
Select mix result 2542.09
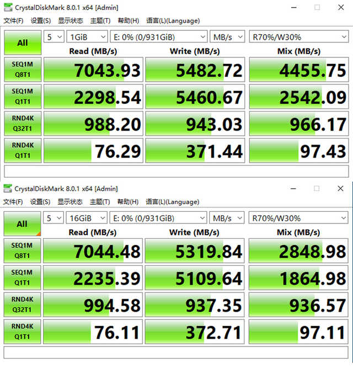click(299, 97)
